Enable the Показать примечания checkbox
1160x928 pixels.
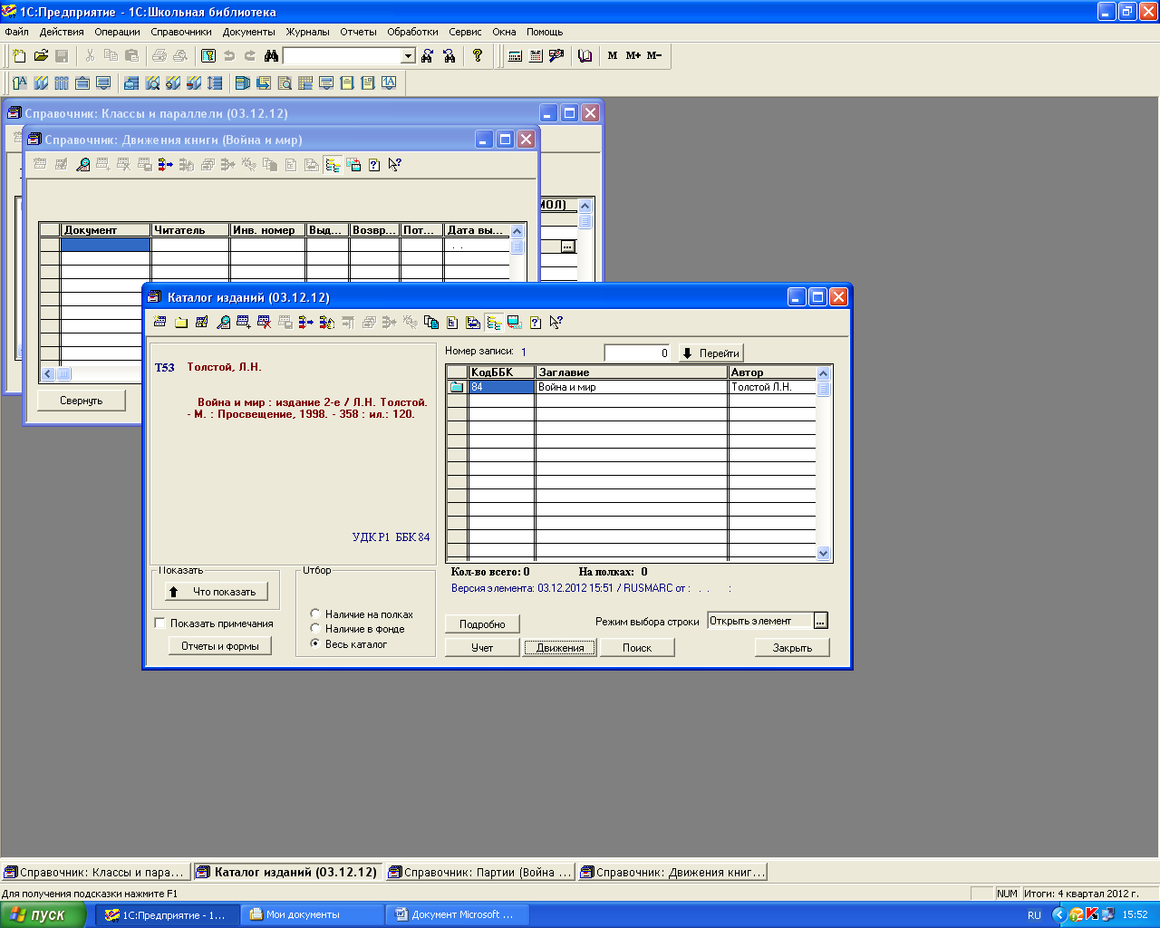click(x=160, y=623)
